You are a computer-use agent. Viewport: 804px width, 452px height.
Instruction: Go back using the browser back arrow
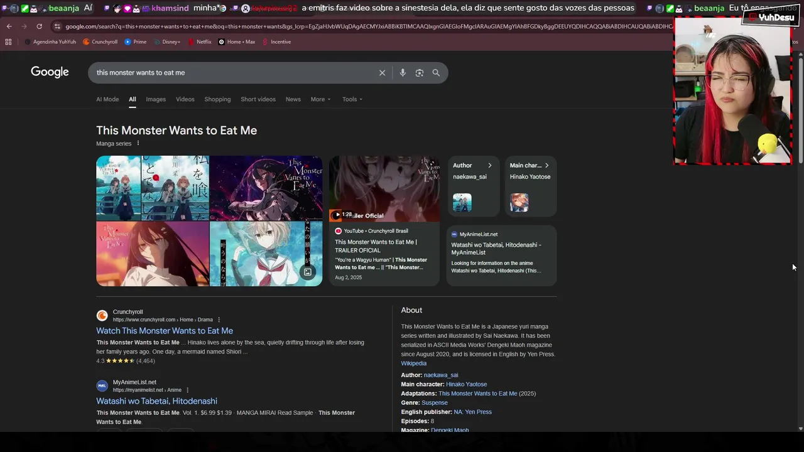click(9, 26)
